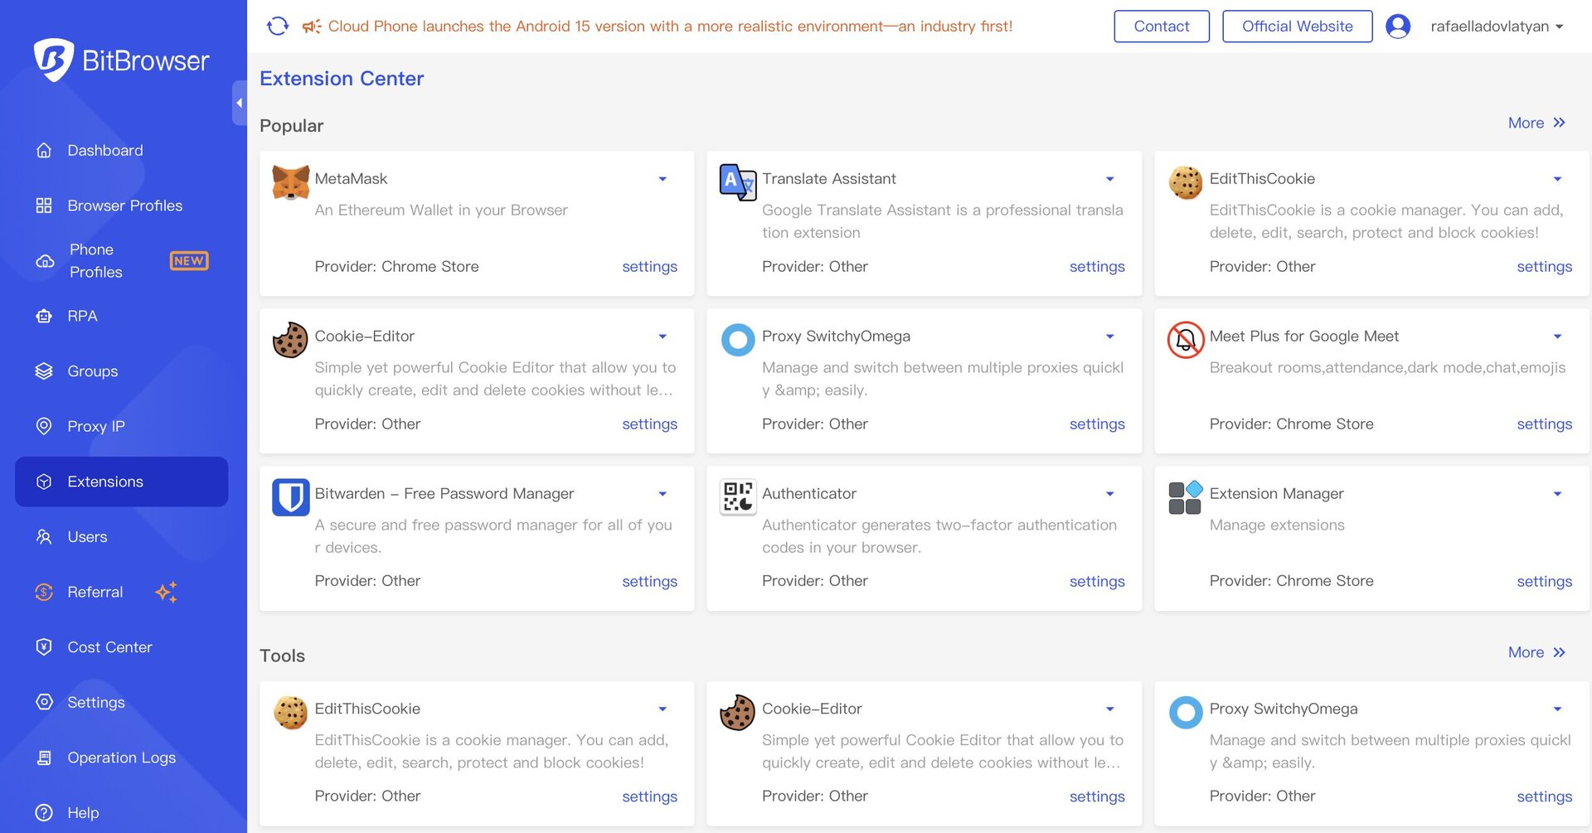The height and width of the screenshot is (833, 1592).
Task: Select the Browser Profiles icon
Action: pos(44,205)
